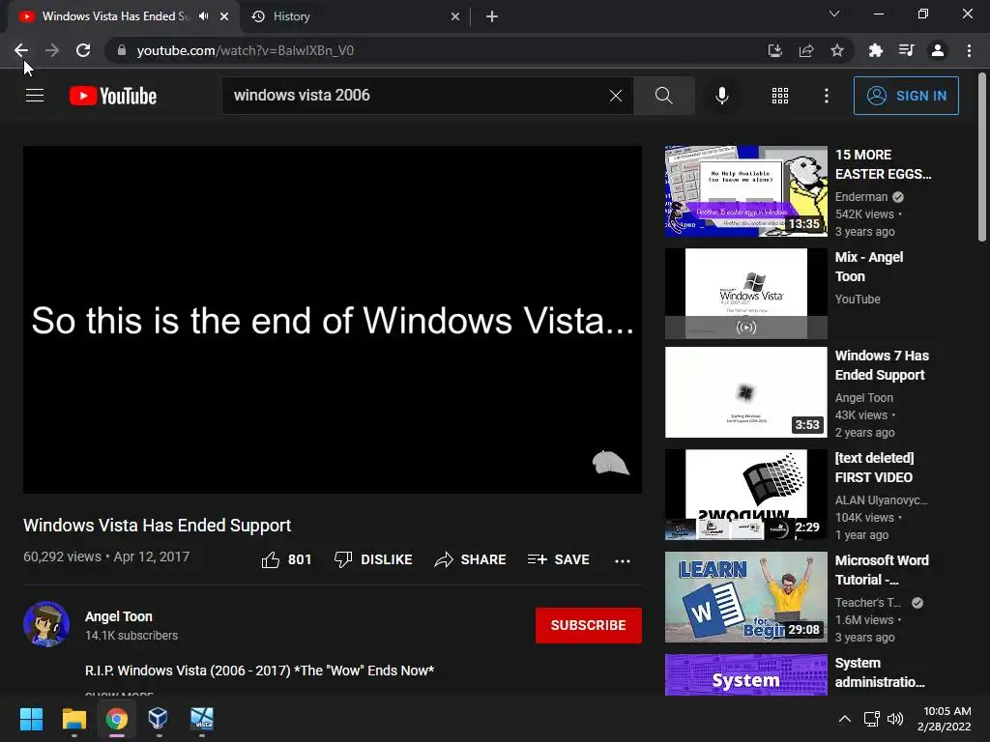
Task: Open the media controls icon in Chrome toolbar
Action: pyautogui.click(x=906, y=50)
